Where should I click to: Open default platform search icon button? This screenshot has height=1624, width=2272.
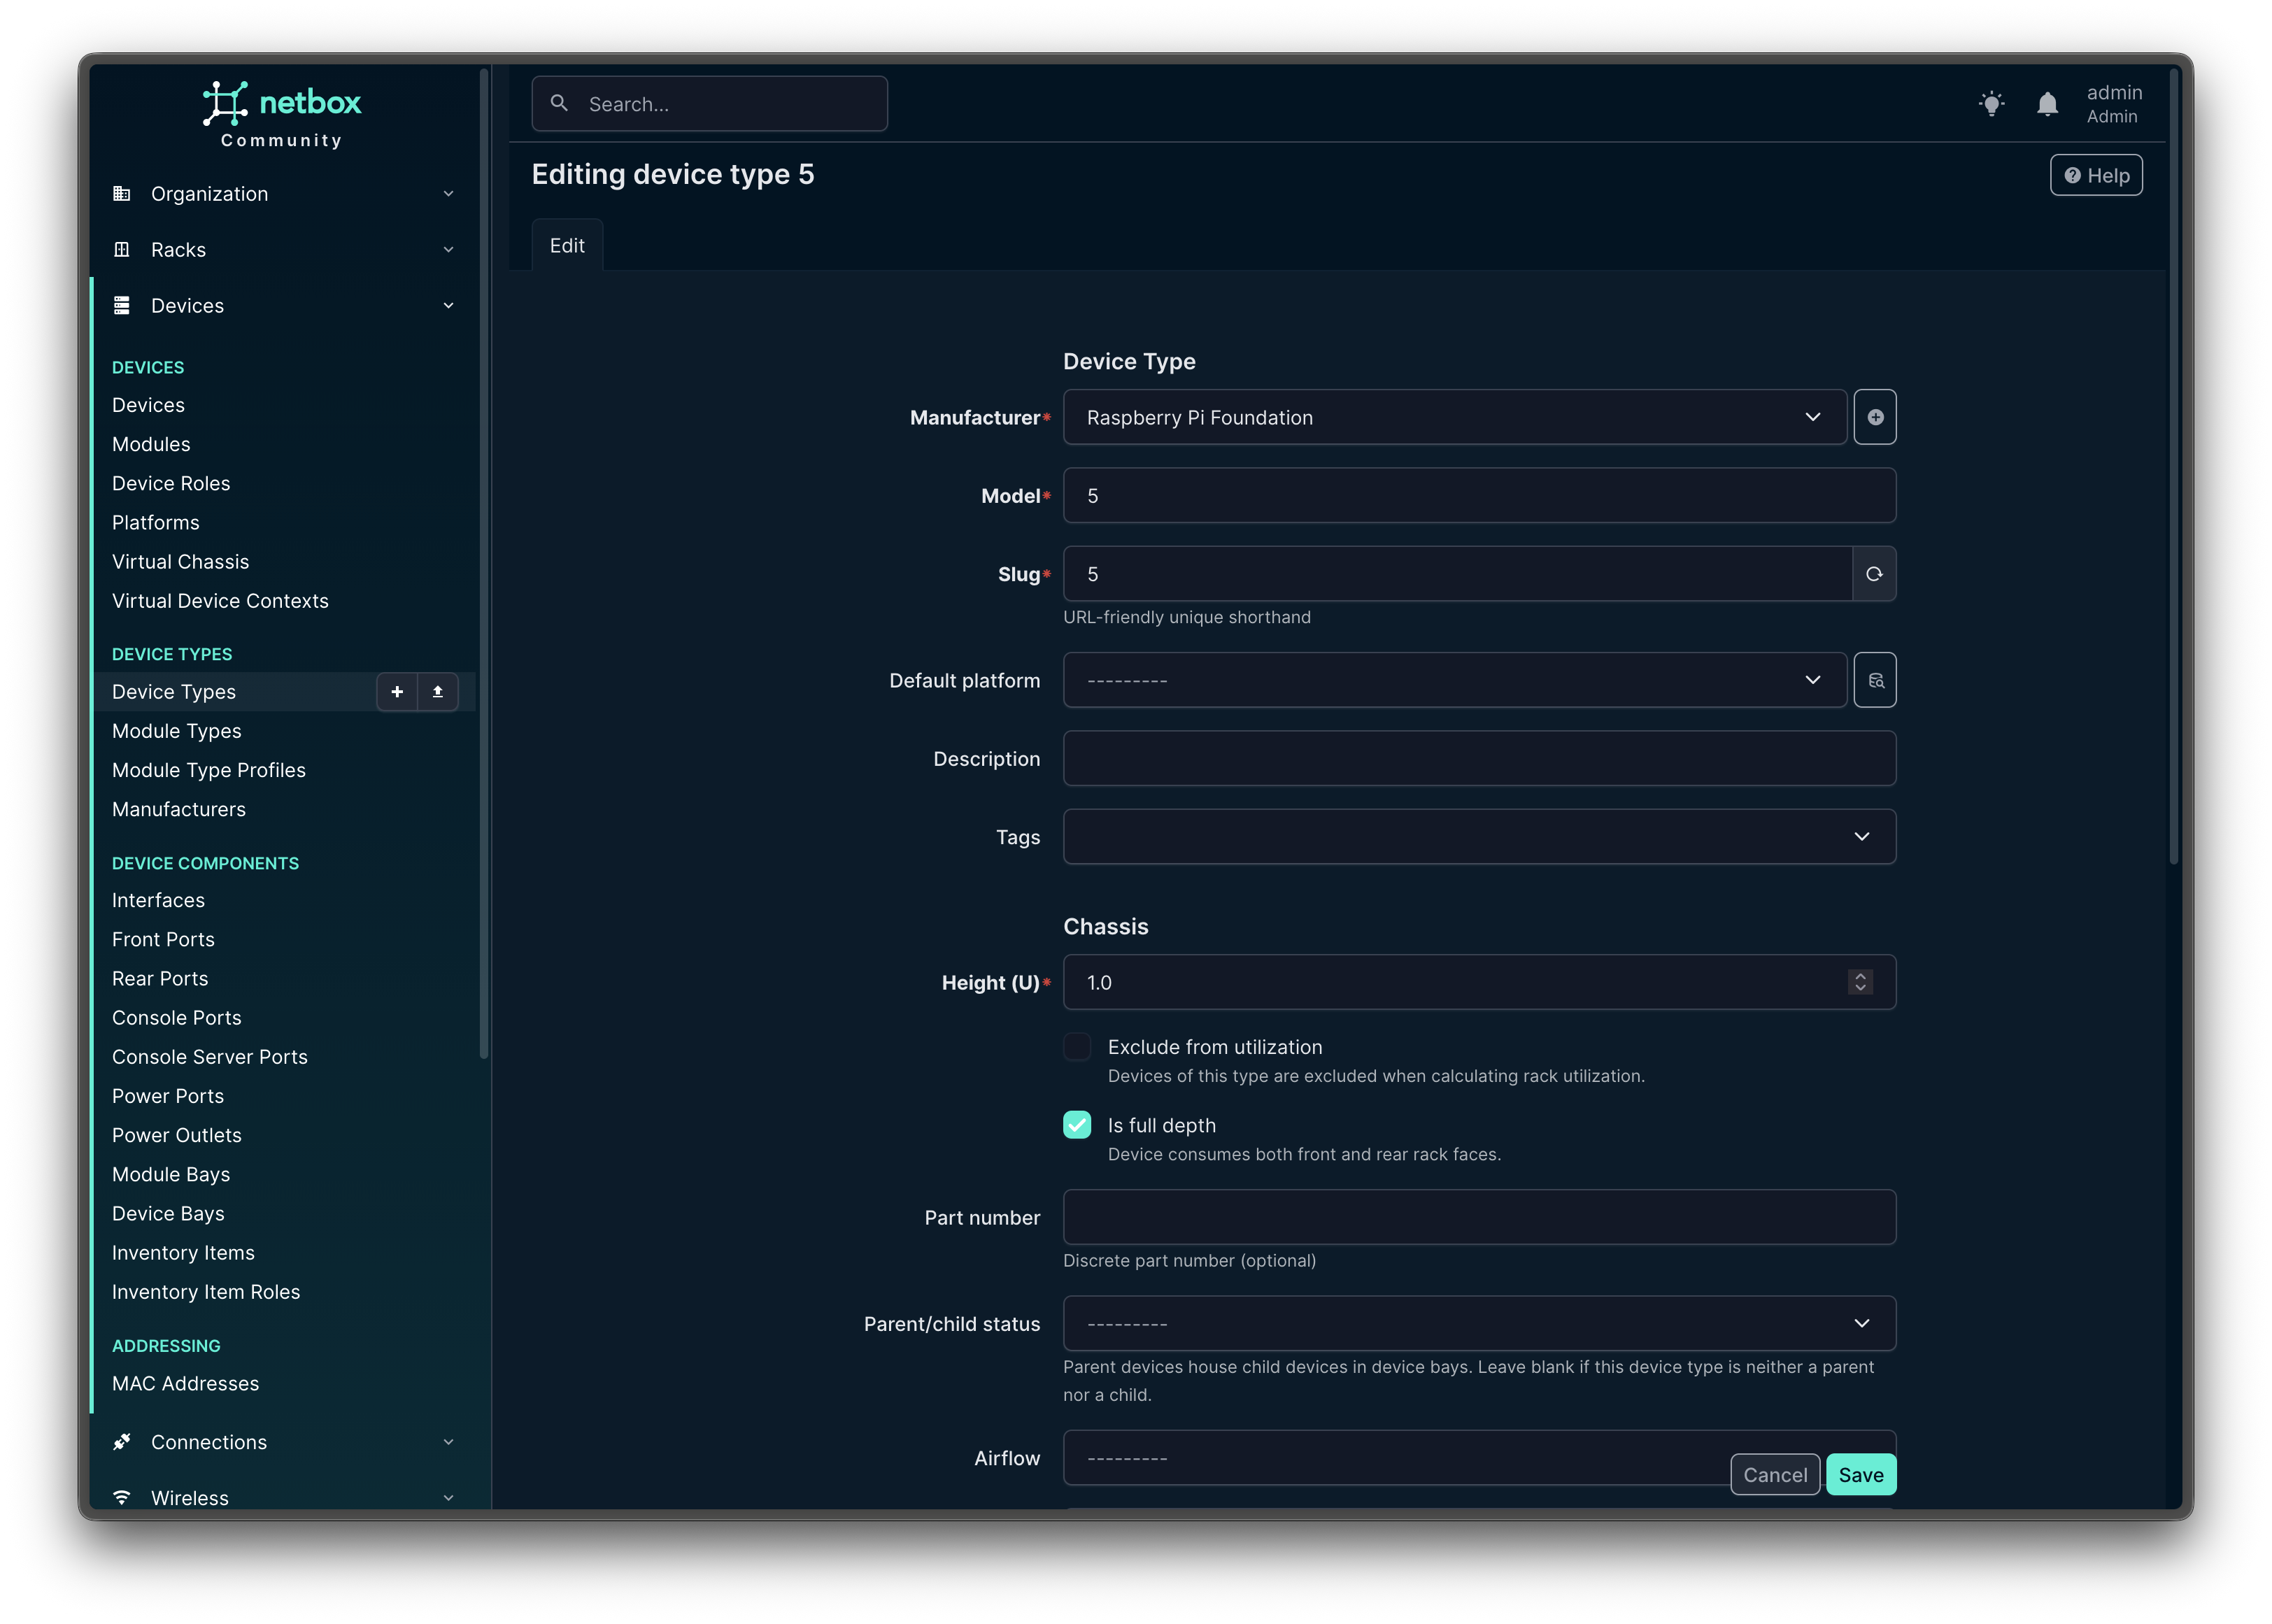pos(1874,680)
